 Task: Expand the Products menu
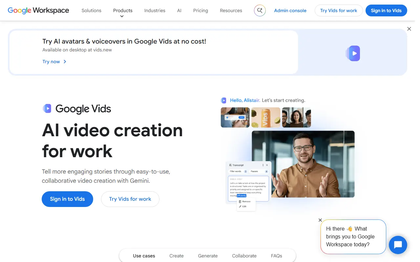[x=123, y=10]
